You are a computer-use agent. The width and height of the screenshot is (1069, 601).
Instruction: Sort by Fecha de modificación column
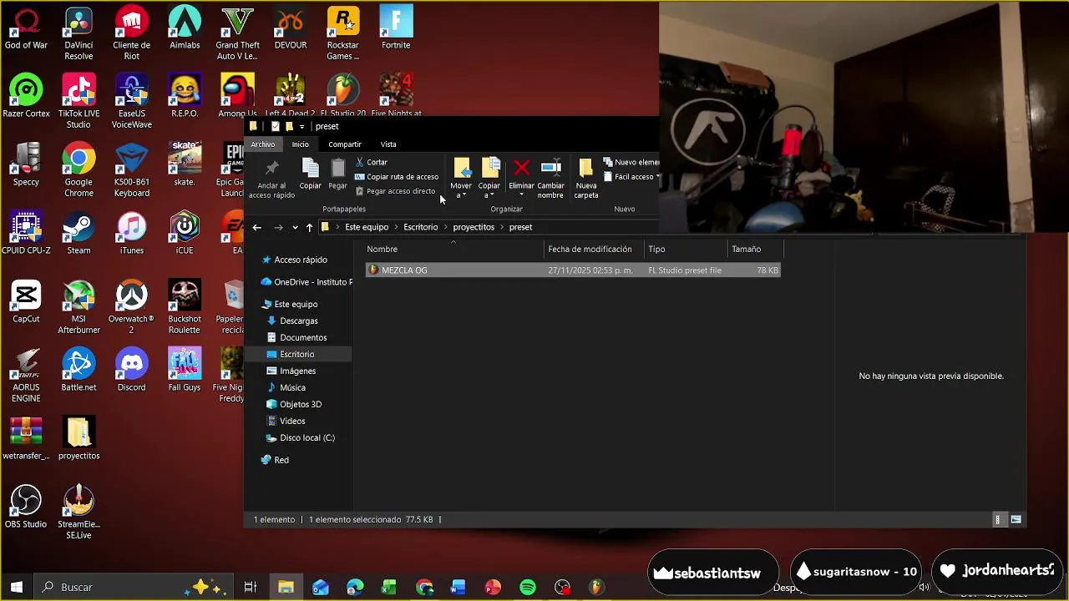(x=594, y=249)
